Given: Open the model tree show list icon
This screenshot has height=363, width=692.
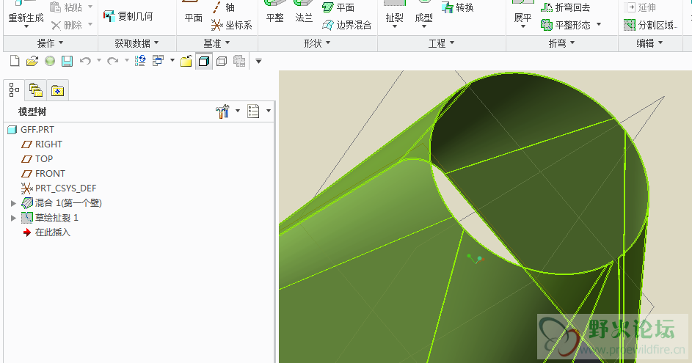Looking at the screenshot, I should 253,111.
